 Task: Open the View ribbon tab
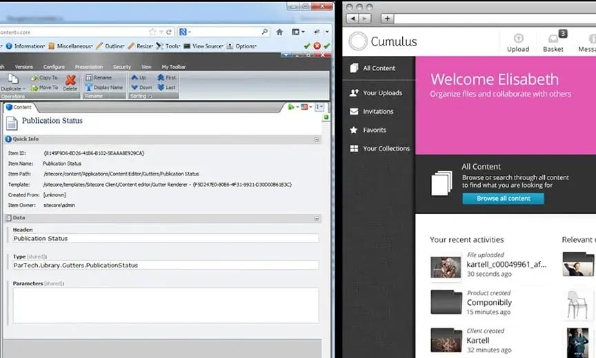point(146,67)
